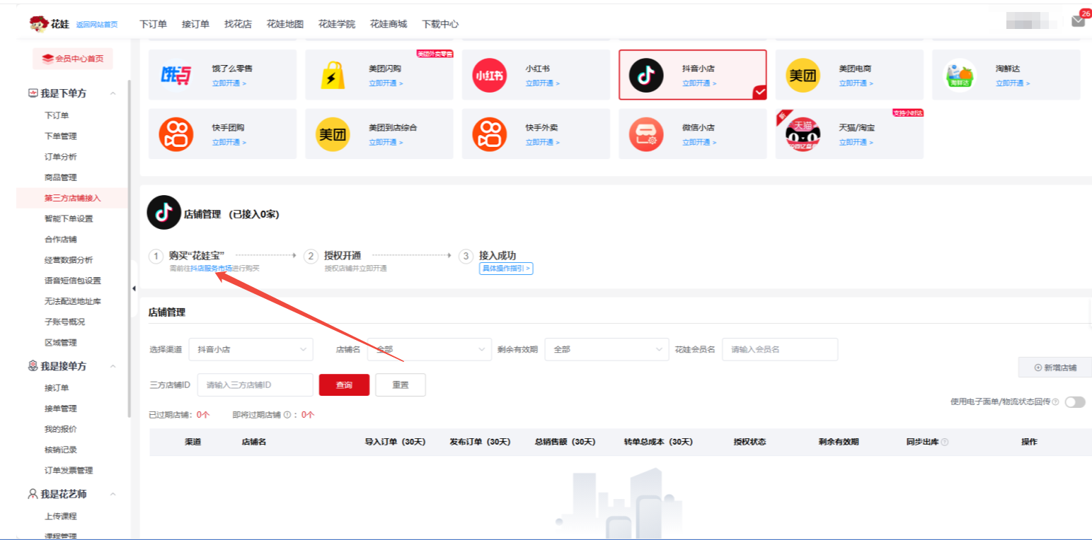
Task: Click the 三方店铺ID input field
Action: point(255,385)
